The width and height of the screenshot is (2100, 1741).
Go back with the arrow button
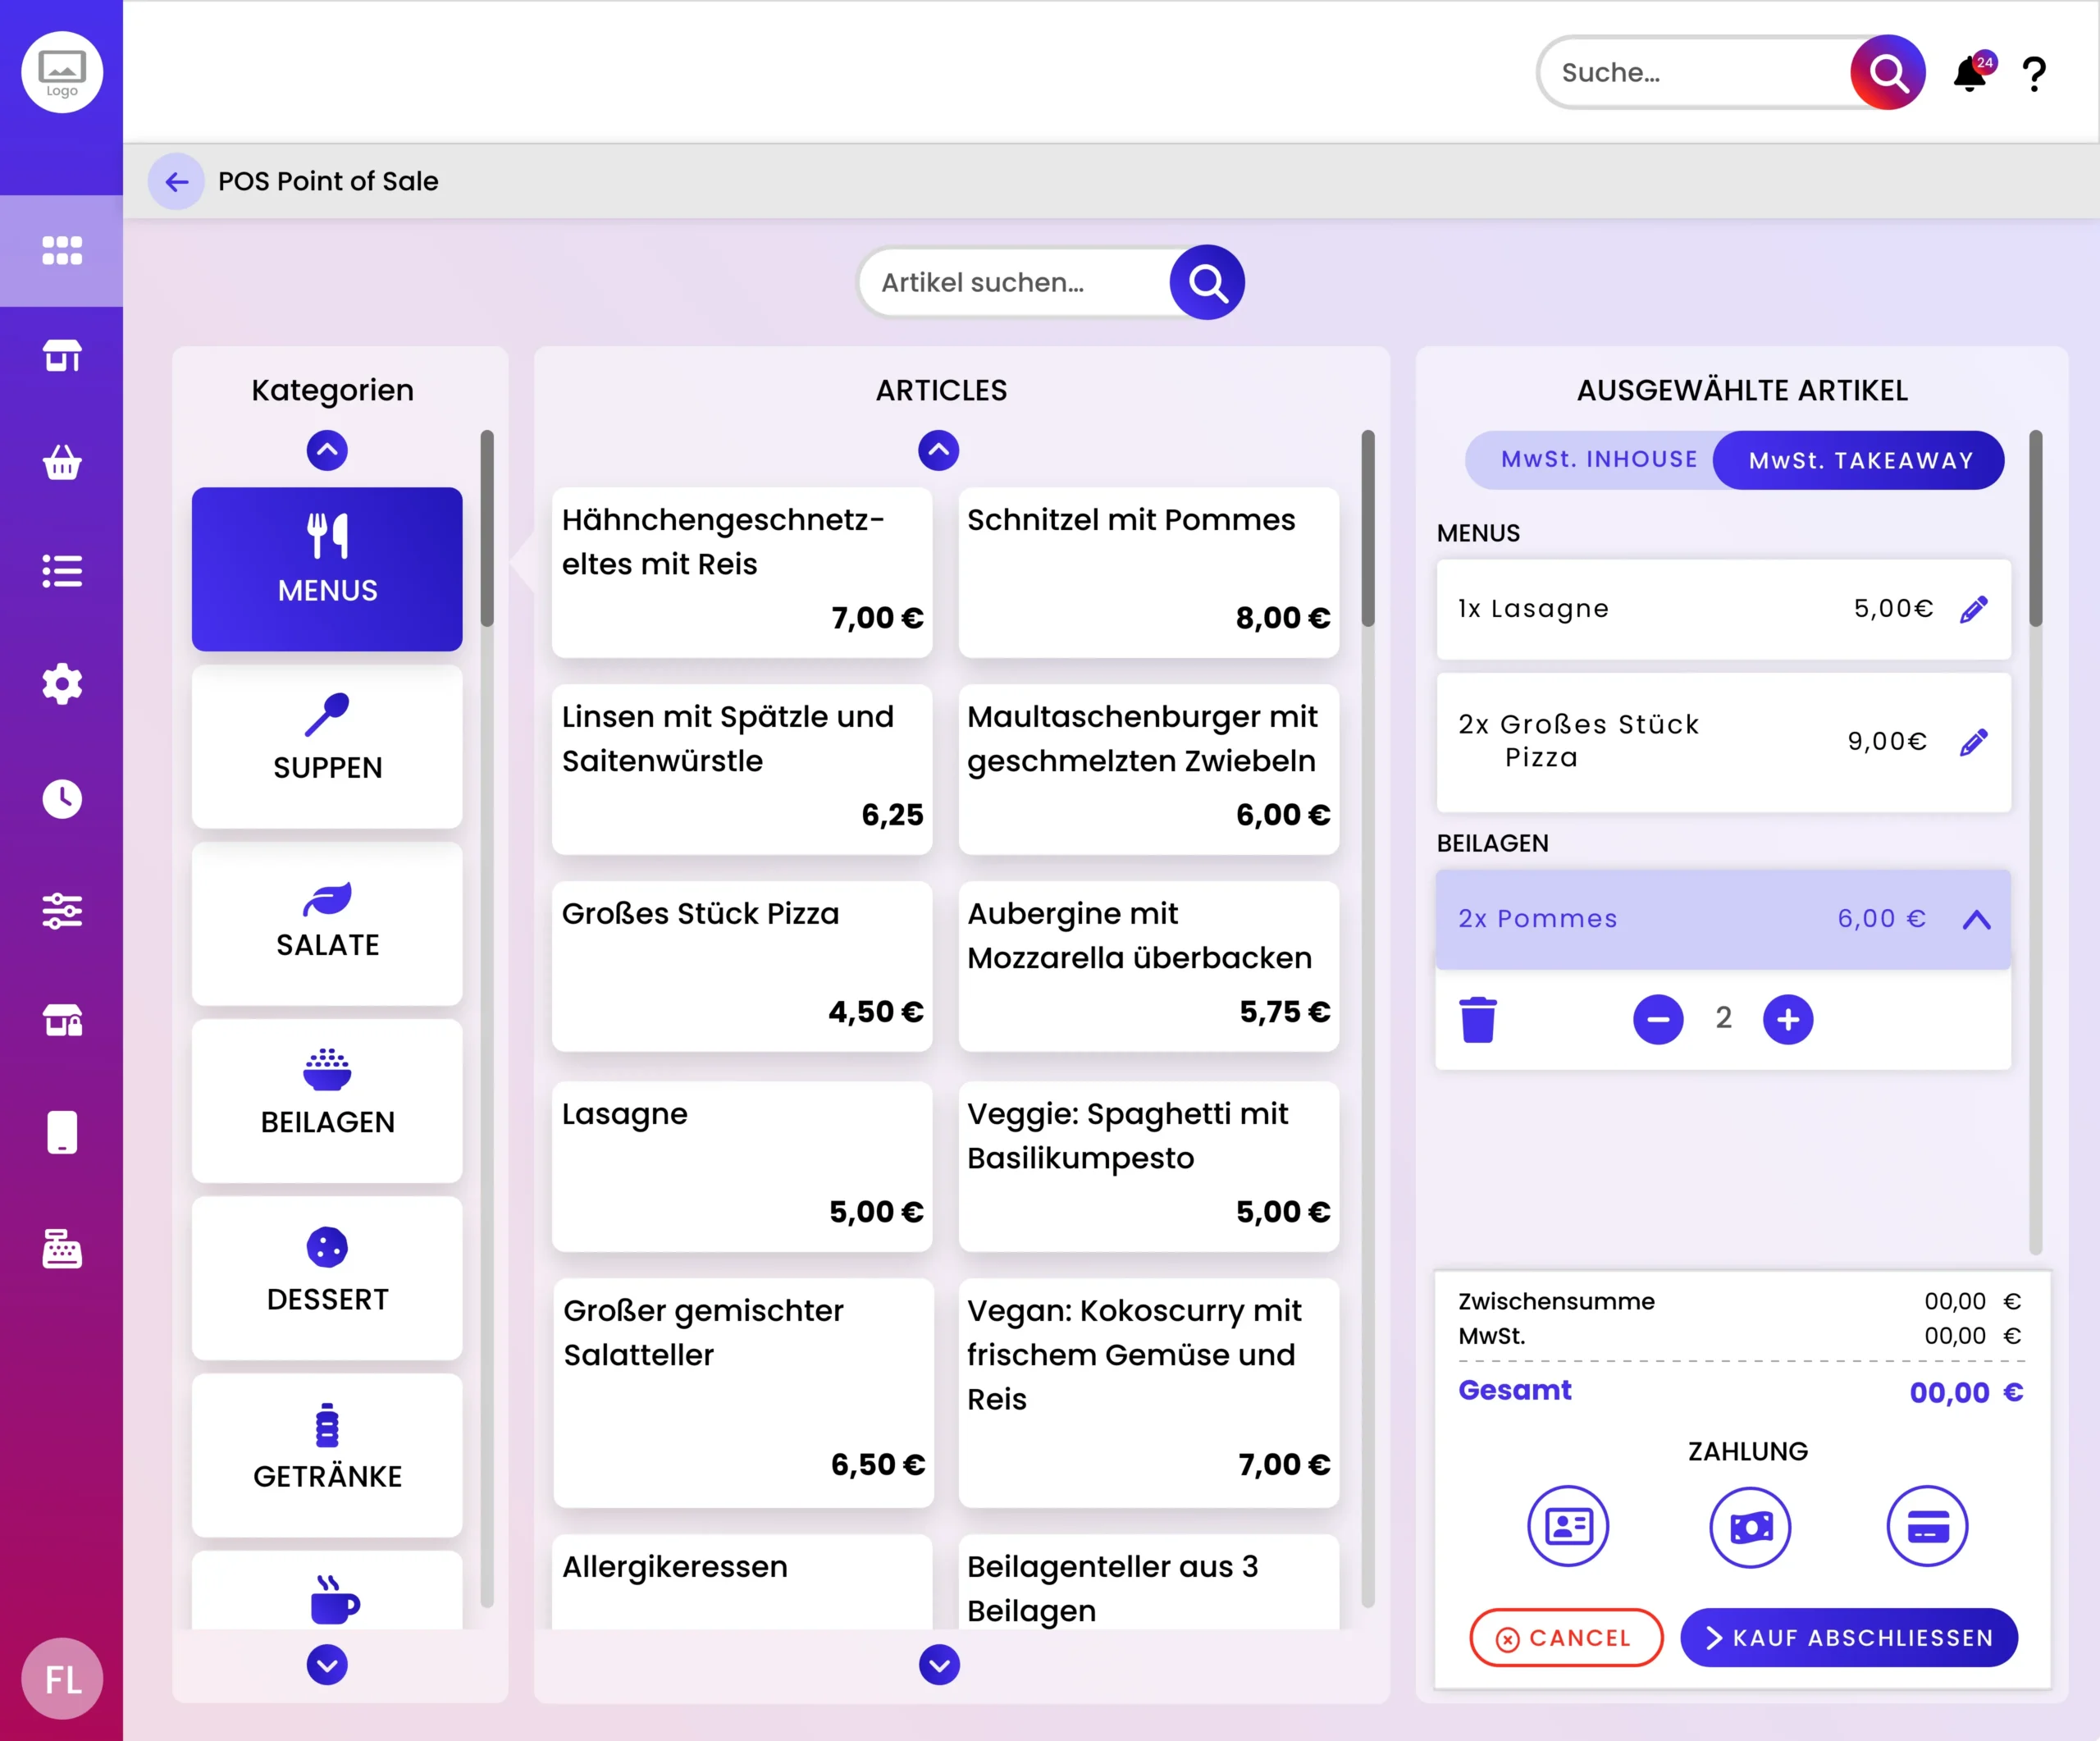[176, 181]
